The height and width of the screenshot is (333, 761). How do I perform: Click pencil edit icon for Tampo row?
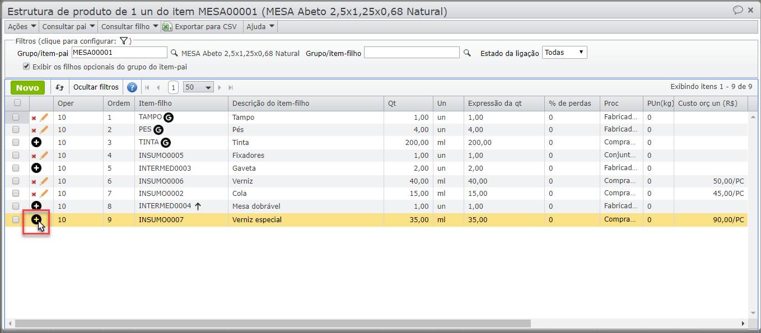tap(44, 118)
